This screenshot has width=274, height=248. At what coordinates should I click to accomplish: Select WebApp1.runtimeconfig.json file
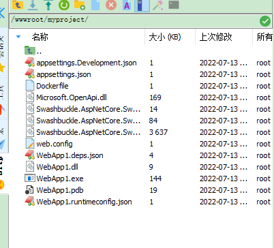click(x=84, y=202)
